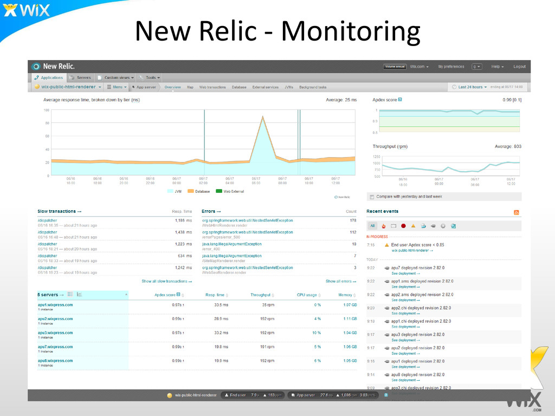Click the New Relic logo icon
The image size is (555, 416).
36,67
